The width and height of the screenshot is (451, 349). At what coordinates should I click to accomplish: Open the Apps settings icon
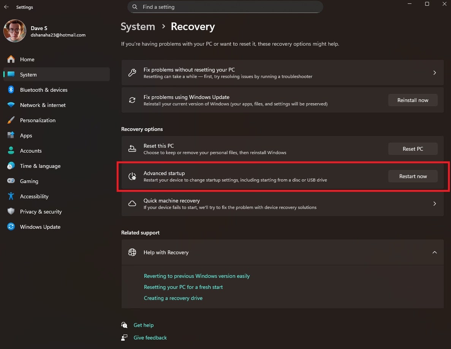pyautogui.click(x=11, y=135)
